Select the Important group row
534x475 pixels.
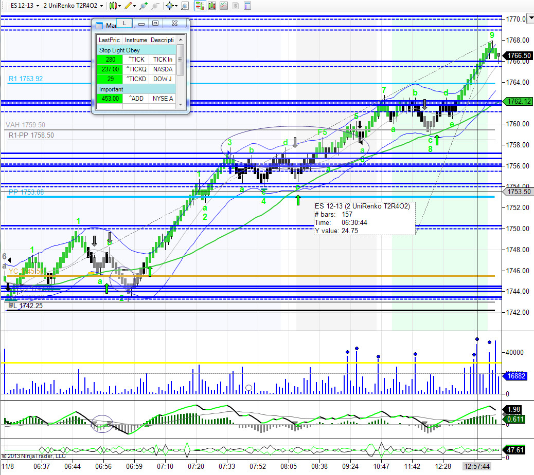[136, 89]
